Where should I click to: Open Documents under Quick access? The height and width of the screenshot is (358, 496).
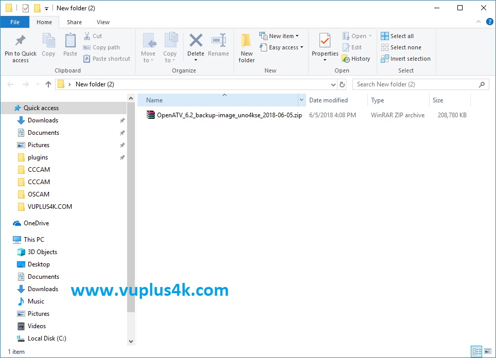(x=43, y=133)
